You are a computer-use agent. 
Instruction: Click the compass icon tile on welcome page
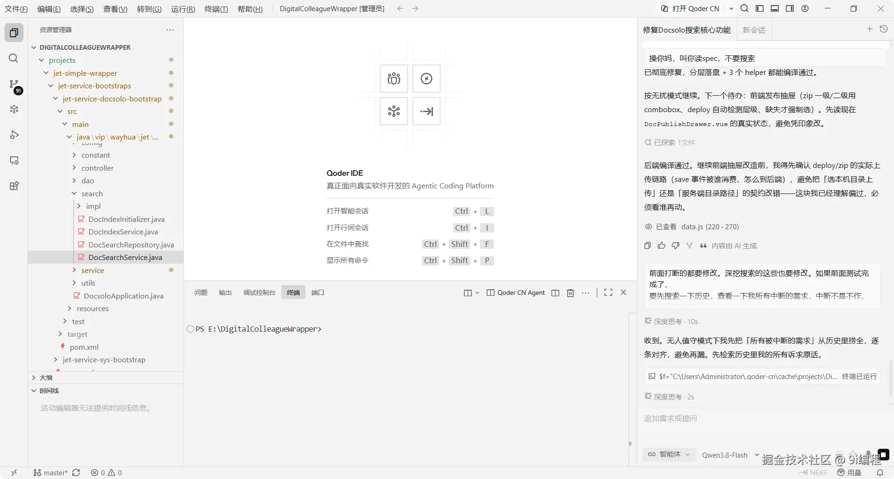click(x=427, y=79)
